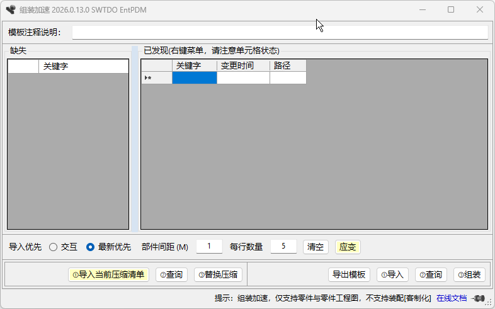Click the 每行数量 input box
This screenshot has height=309, width=495.
(x=283, y=247)
